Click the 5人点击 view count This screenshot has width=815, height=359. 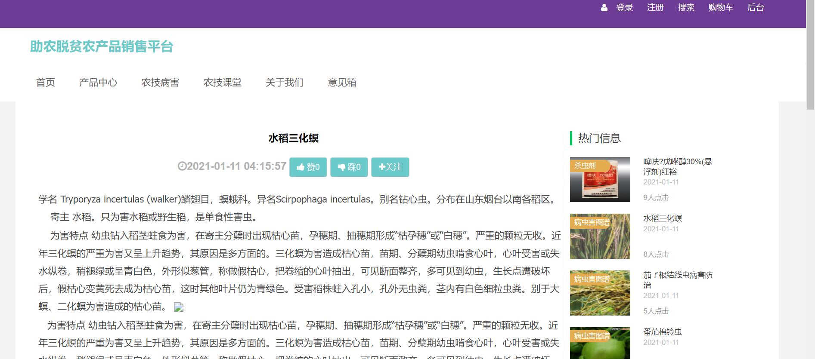pos(656,311)
